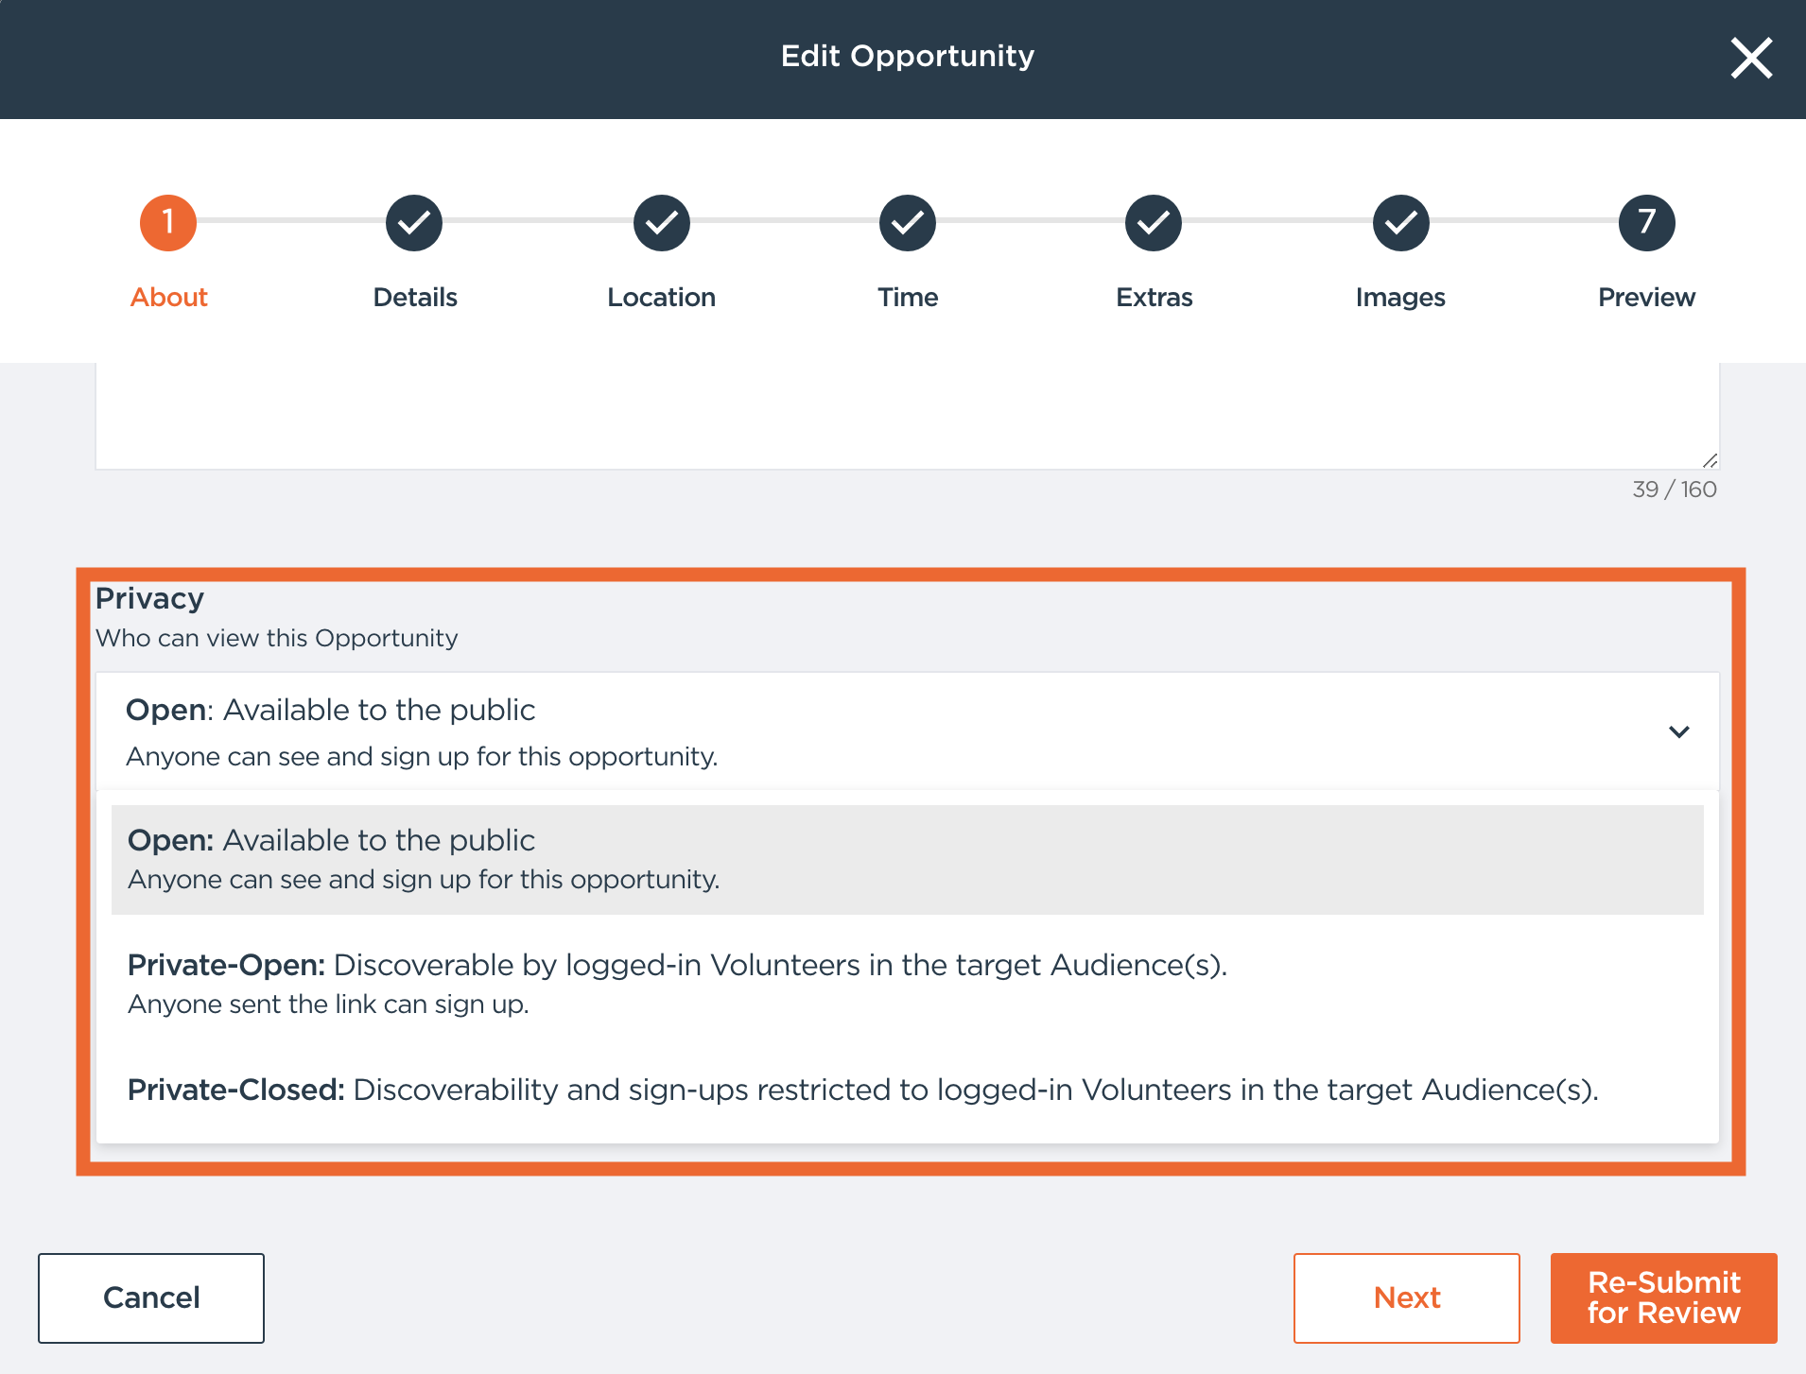Navigate to the Images step checkmark icon
The image size is (1806, 1374).
(x=1400, y=223)
